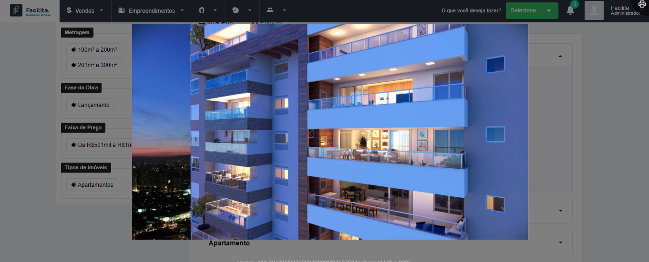Expand the panel above the Apartamento section
The image size is (649, 262).
560,211
